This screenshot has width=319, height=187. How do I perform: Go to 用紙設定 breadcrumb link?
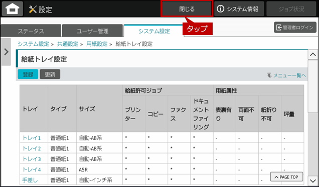point(97,44)
